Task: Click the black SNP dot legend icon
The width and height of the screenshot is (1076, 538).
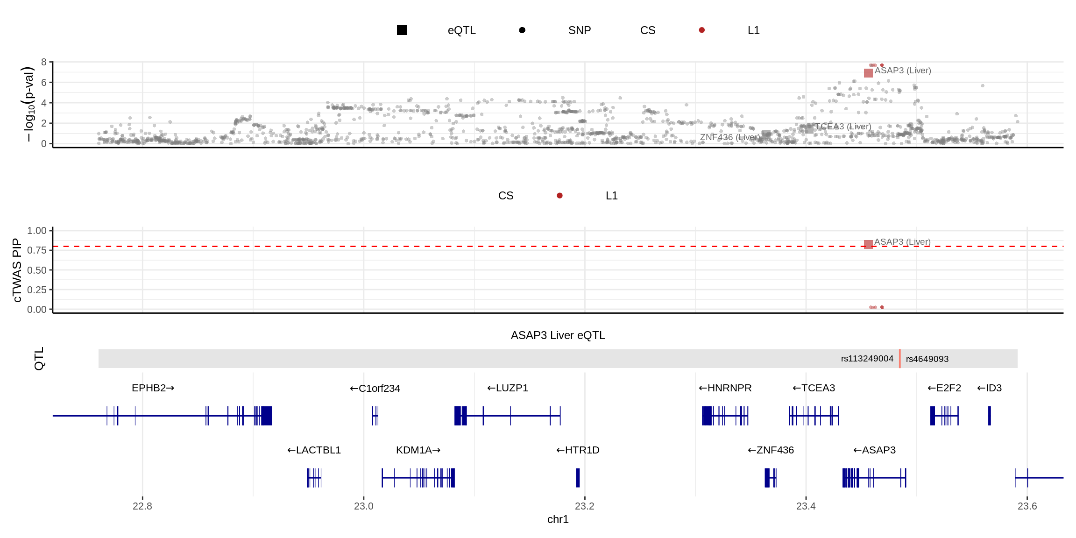Action: 522,30
